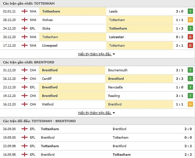
Task: Click the green T badge for Brentford vs Bournemouth
Action: [190, 70]
